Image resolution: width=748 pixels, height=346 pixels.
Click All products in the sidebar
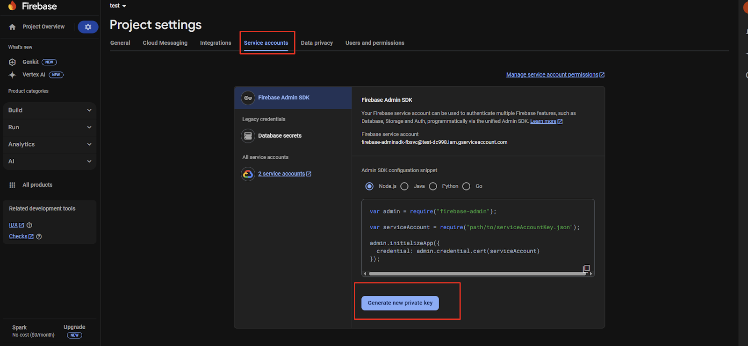coord(37,185)
